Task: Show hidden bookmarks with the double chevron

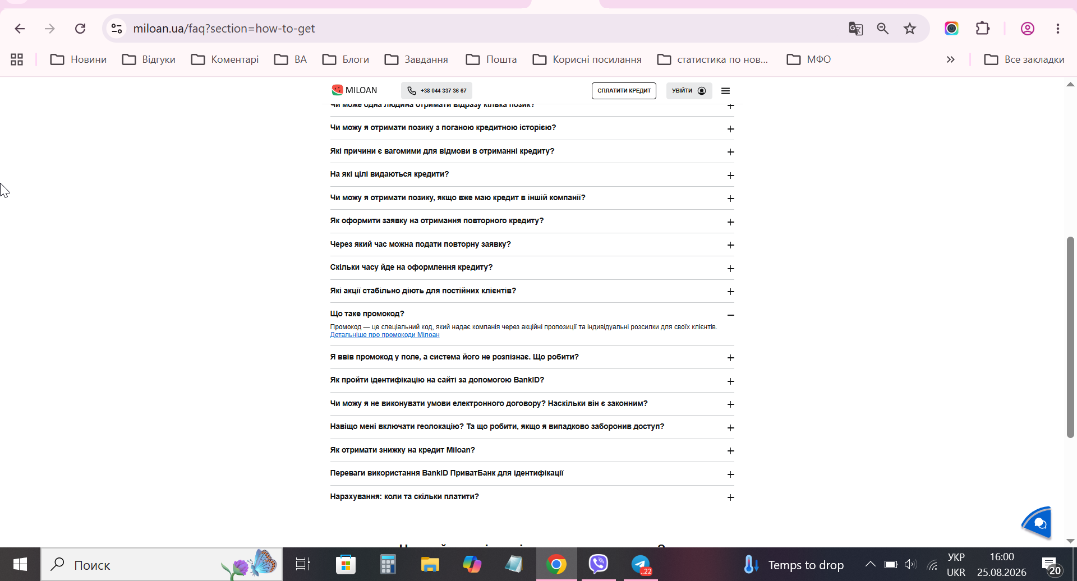Action: (x=951, y=59)
